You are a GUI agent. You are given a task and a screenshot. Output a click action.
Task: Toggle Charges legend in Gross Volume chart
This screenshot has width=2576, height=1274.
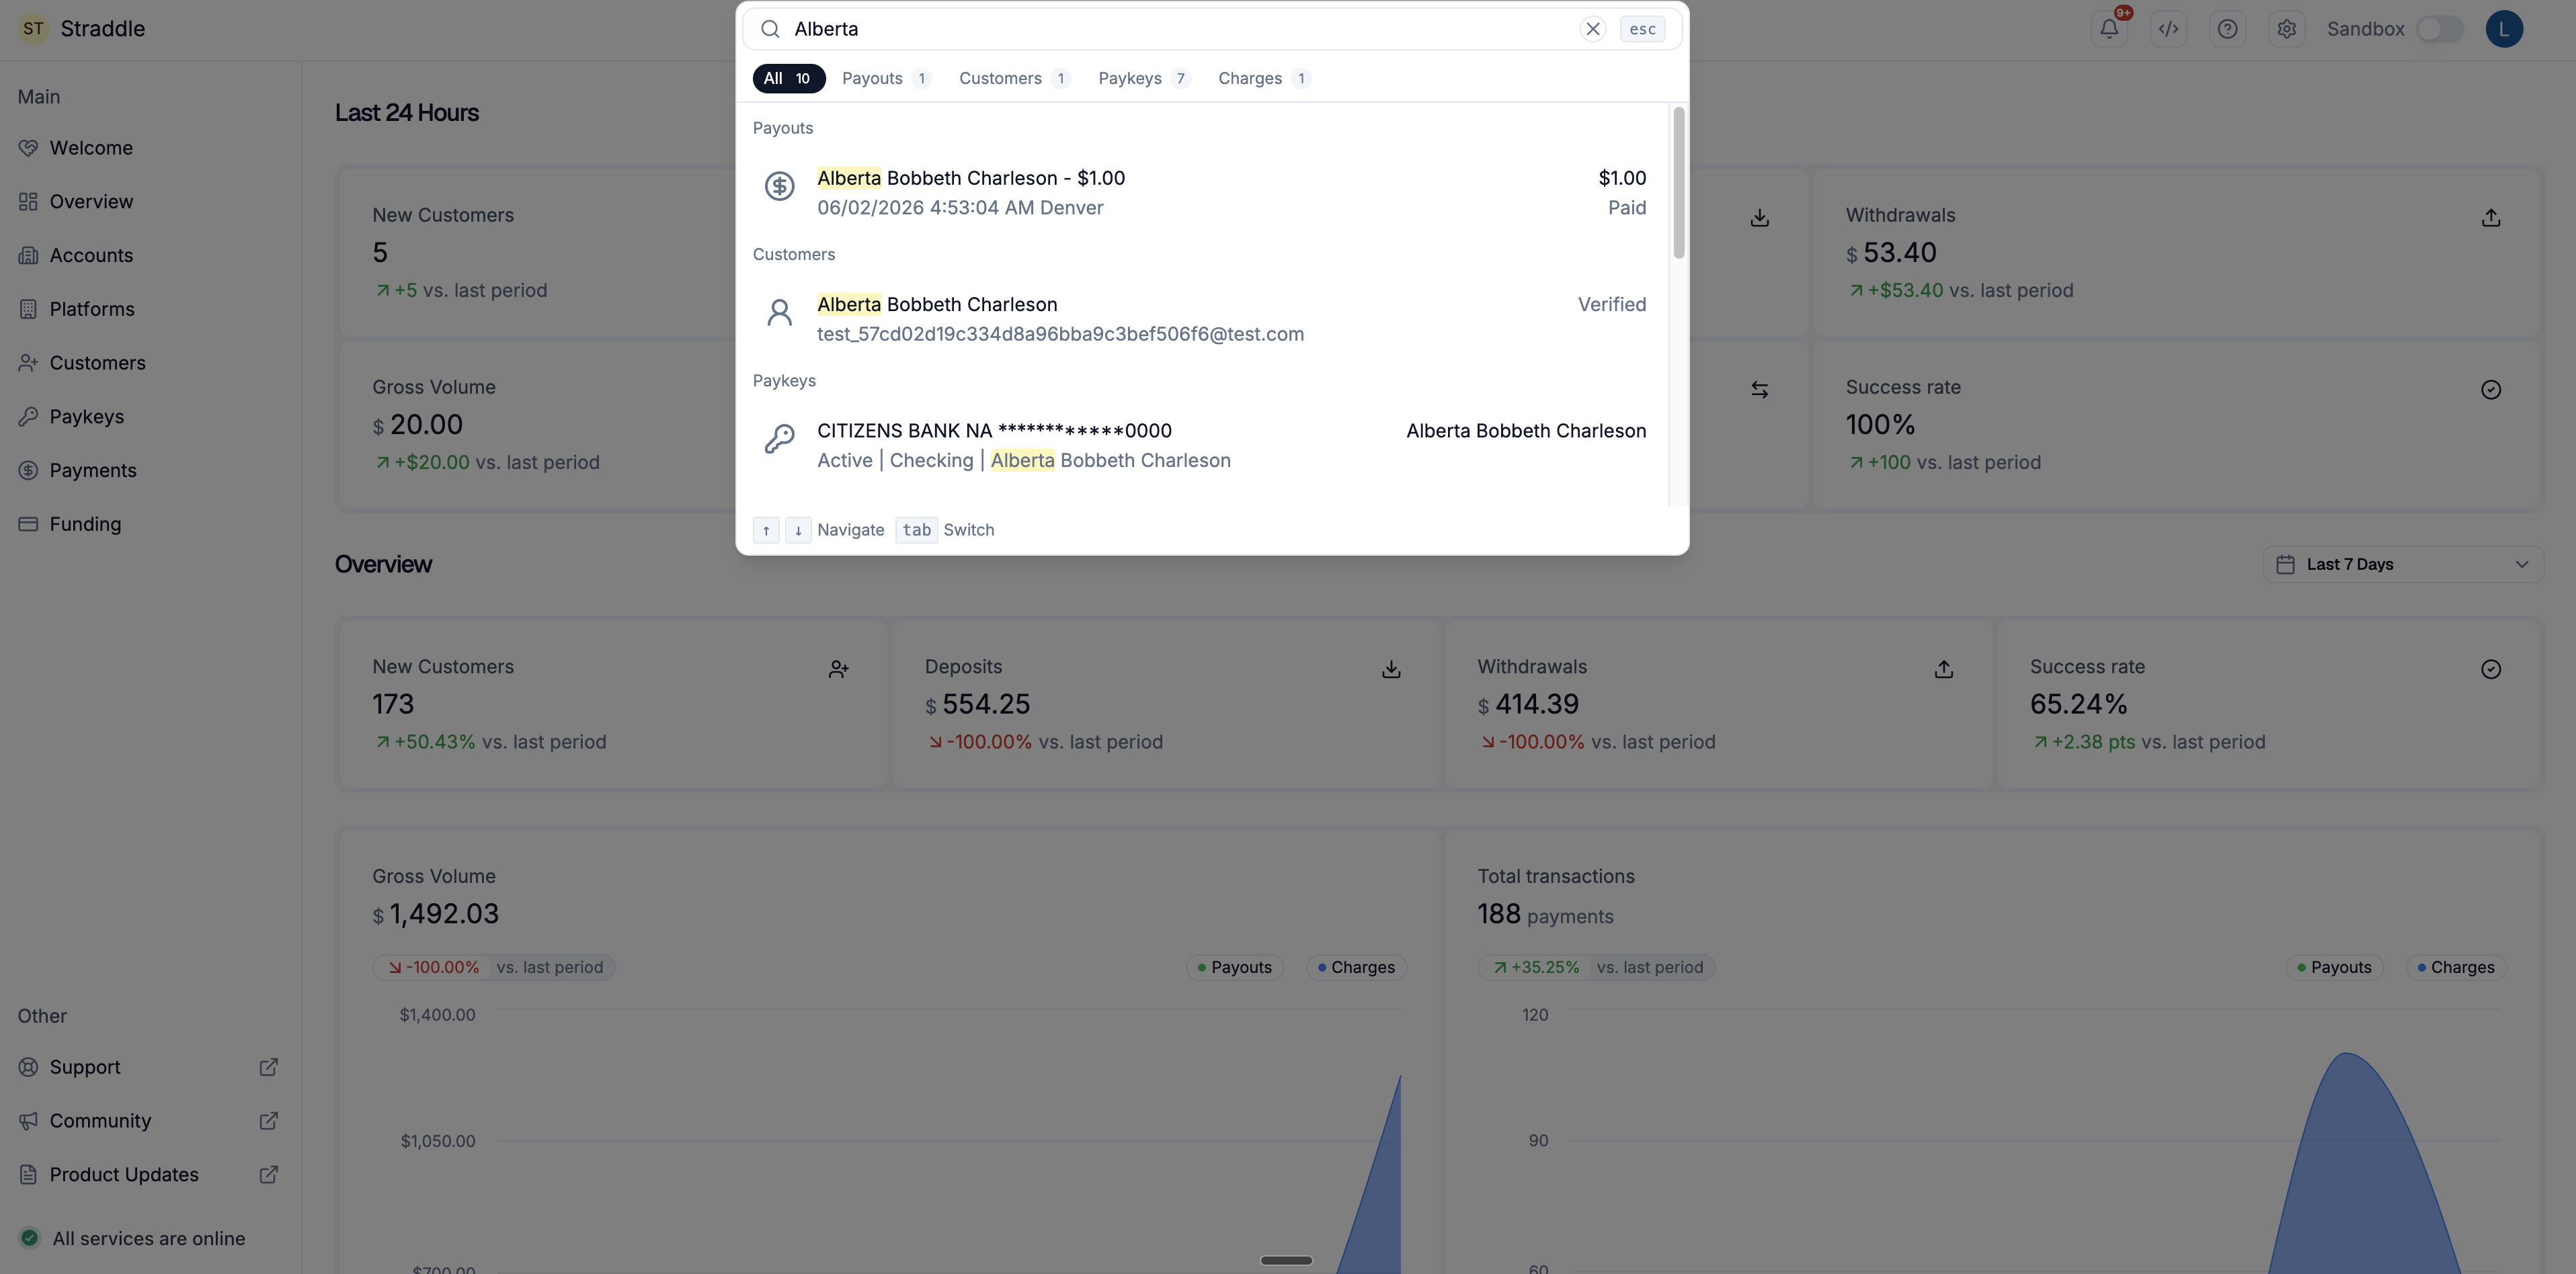click(x=1356, y=967)
